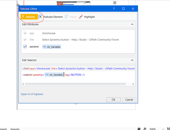Click the title attribute value text
This screenshot has width=170, height=130.
pyautogui.click(x=80, y=40)
